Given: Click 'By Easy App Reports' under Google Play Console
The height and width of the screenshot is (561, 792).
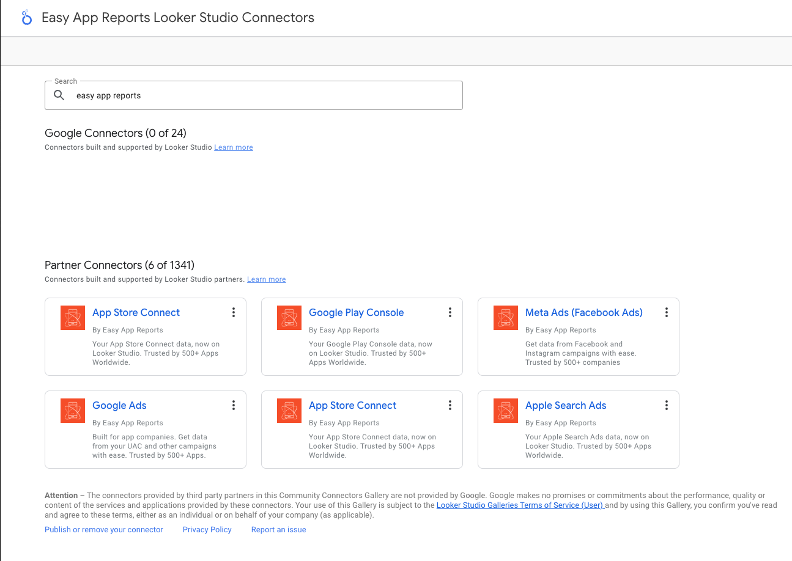Looking at the screenshot, I should (344, 330).
